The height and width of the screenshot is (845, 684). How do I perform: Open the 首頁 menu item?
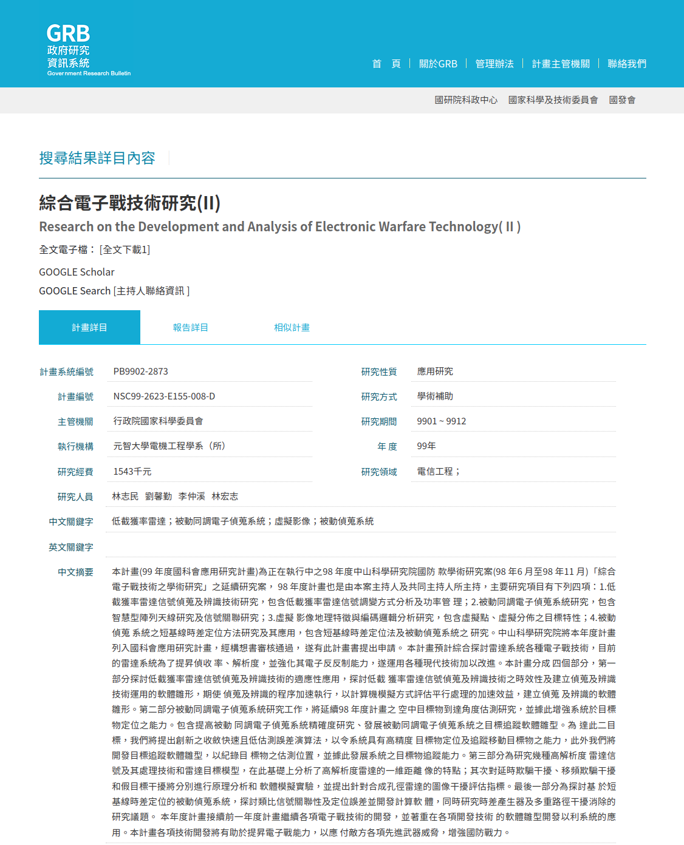386,64
